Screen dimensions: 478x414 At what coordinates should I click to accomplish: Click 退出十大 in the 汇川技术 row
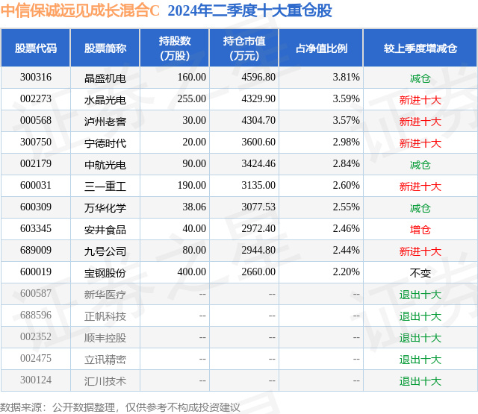click(420, 381)
